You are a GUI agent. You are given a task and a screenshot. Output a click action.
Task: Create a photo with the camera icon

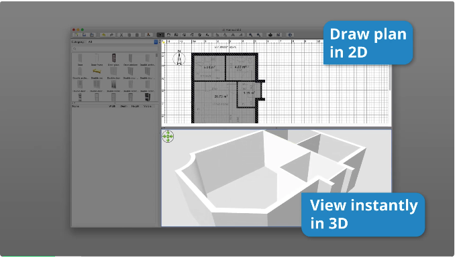coord(270,35)
